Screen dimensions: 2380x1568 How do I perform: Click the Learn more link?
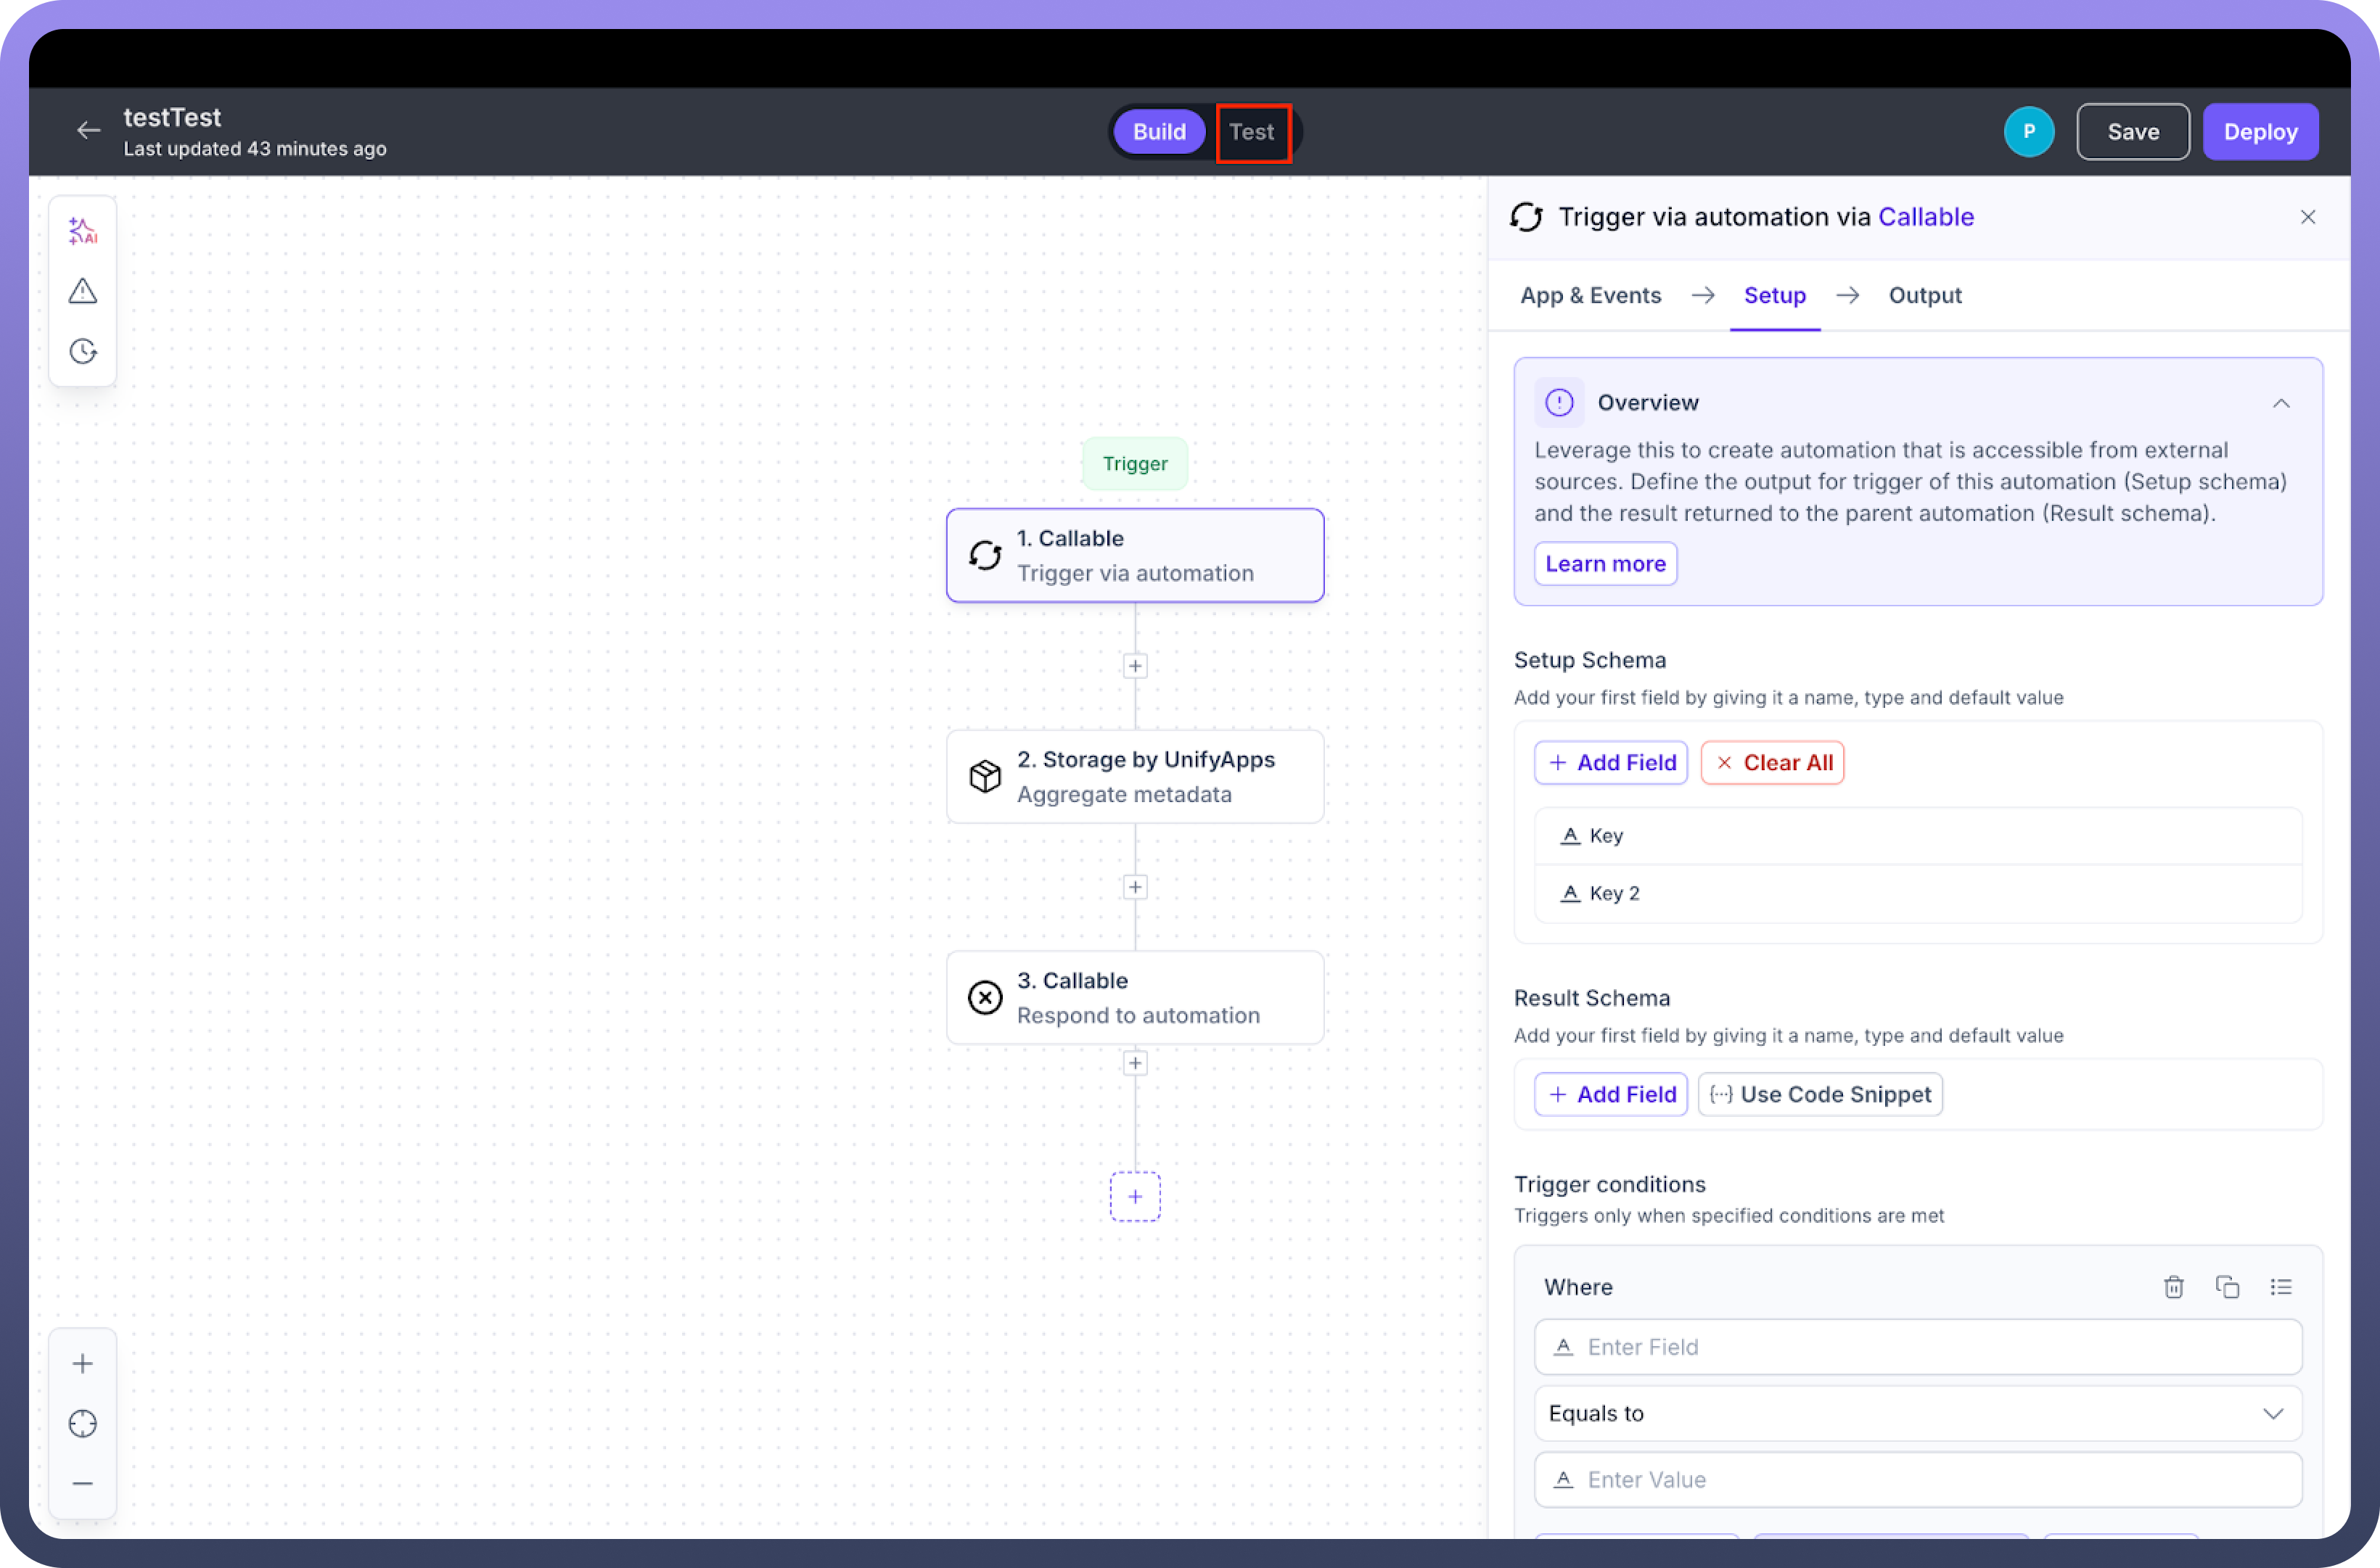tap(1604, 564)
